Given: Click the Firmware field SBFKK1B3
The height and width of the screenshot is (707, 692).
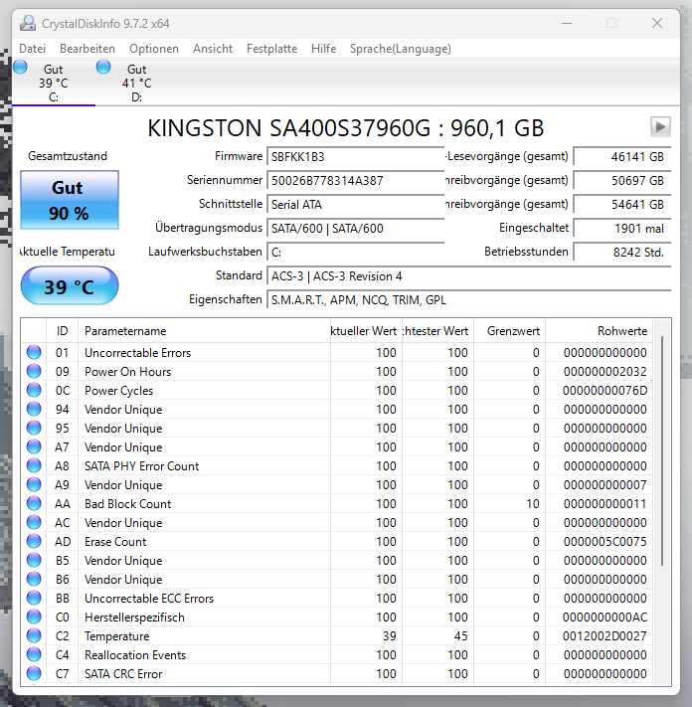Looking at the screenshot, I should [x=356, y=156].
